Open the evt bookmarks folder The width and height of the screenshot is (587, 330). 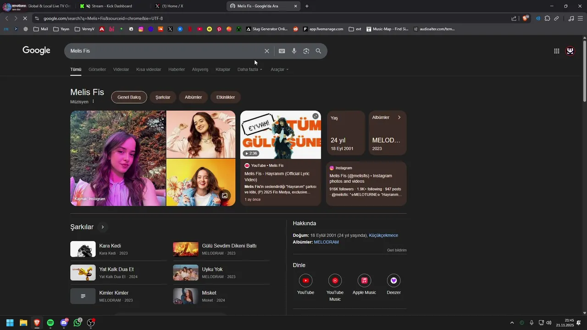tap(355, 29)
